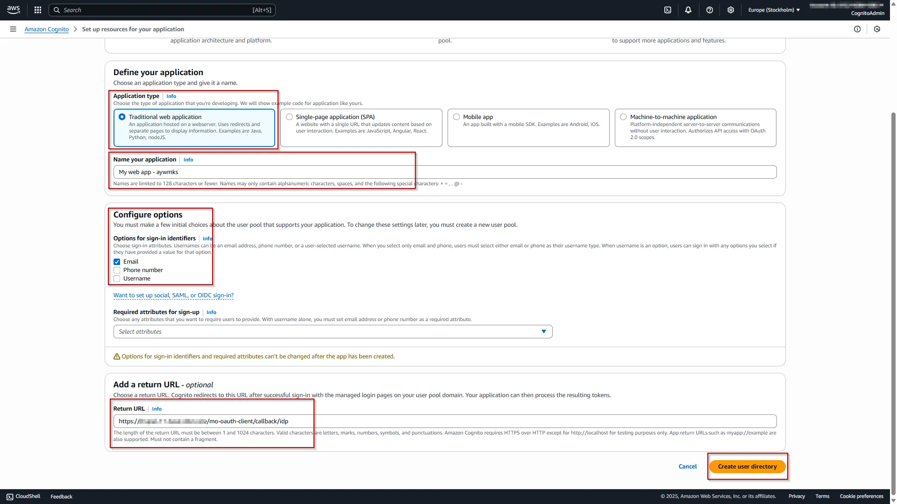Go to Amazon Cognito breadcrumb link
The height and width of the screenshot is (504, 897).
pyautogui.click(x=46, y=29)
